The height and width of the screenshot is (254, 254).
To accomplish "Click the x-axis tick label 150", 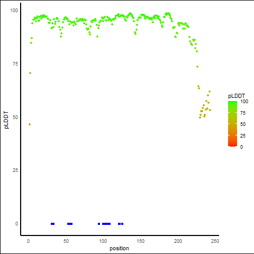I will (x=140, y=241).
